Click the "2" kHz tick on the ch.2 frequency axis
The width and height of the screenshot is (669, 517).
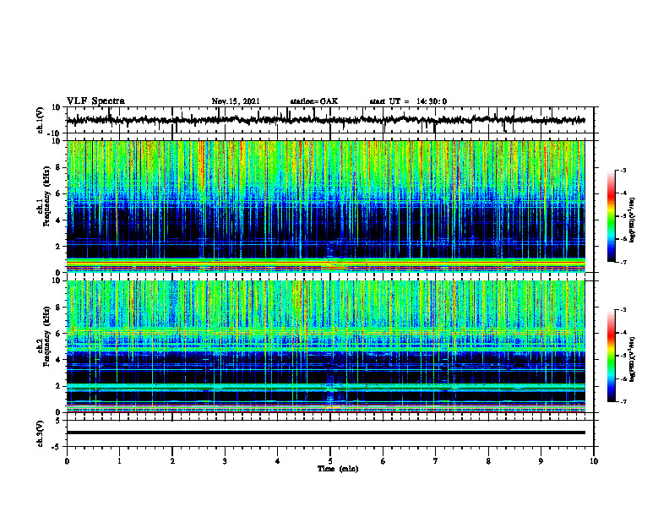58,386
